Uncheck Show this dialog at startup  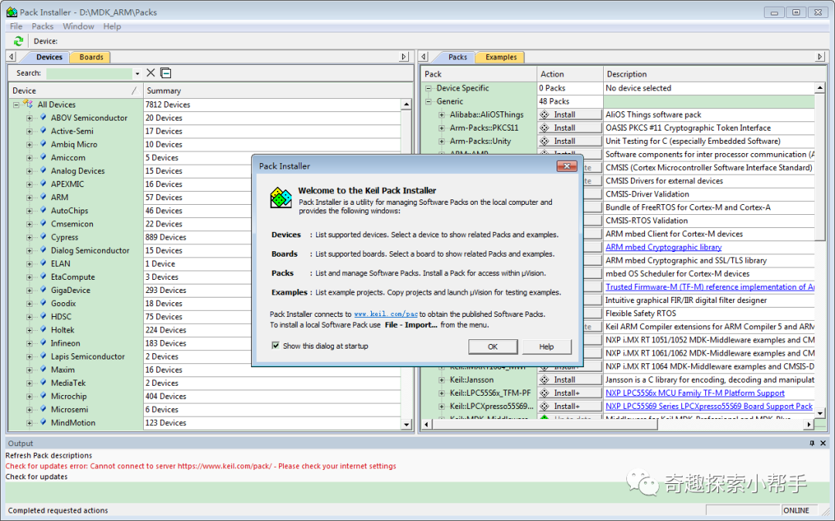[x=275, y=346]
